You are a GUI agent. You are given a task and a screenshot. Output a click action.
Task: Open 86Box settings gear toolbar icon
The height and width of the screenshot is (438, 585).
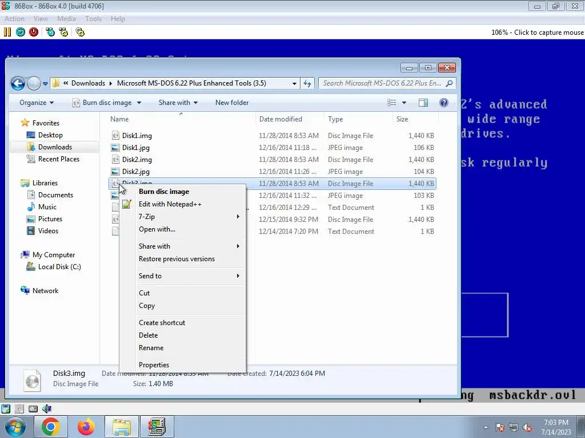coord(80,32)
